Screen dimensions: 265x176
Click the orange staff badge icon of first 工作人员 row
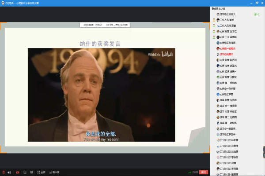214,20
